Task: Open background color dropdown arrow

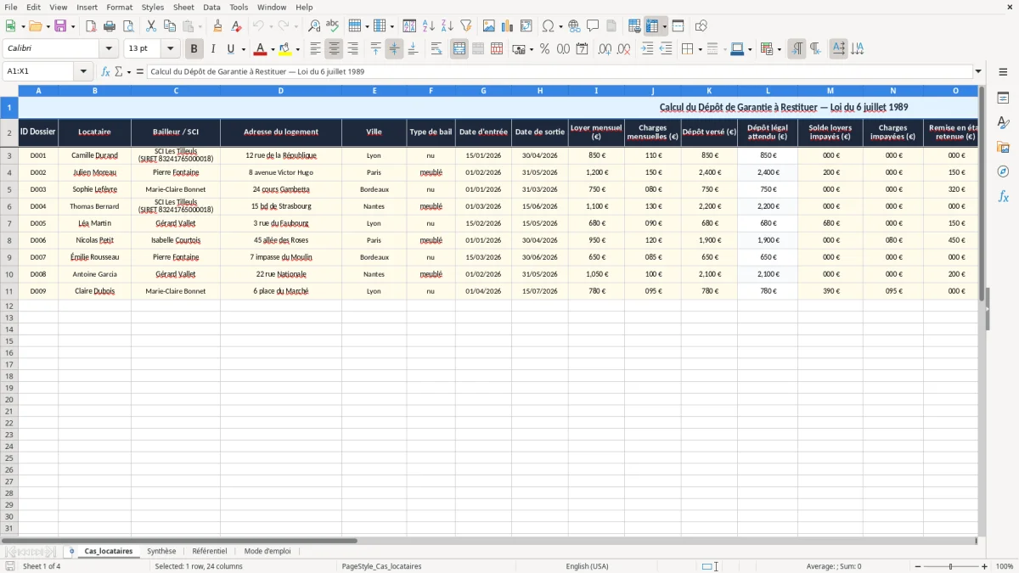Action: click(297, 49)
